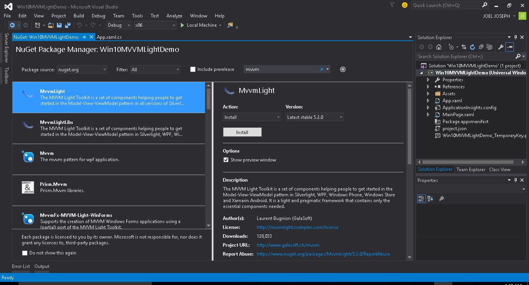The height and width of the screenshot is (285, 529).
Task: Click the Find in Files toolbar icon
Action: tap(230, 25)
